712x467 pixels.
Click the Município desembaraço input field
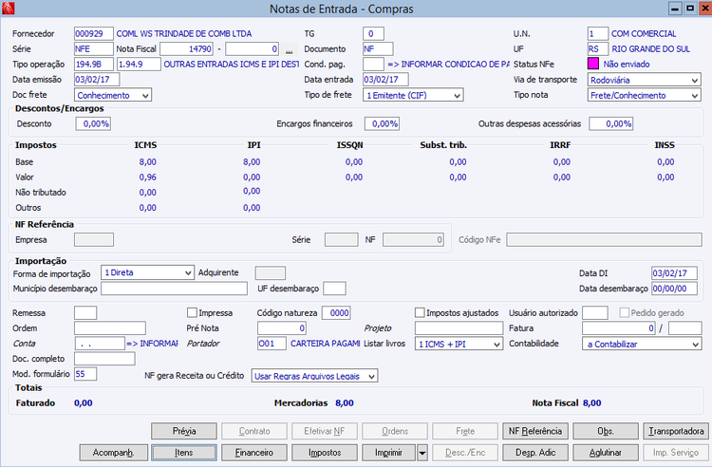174,289
